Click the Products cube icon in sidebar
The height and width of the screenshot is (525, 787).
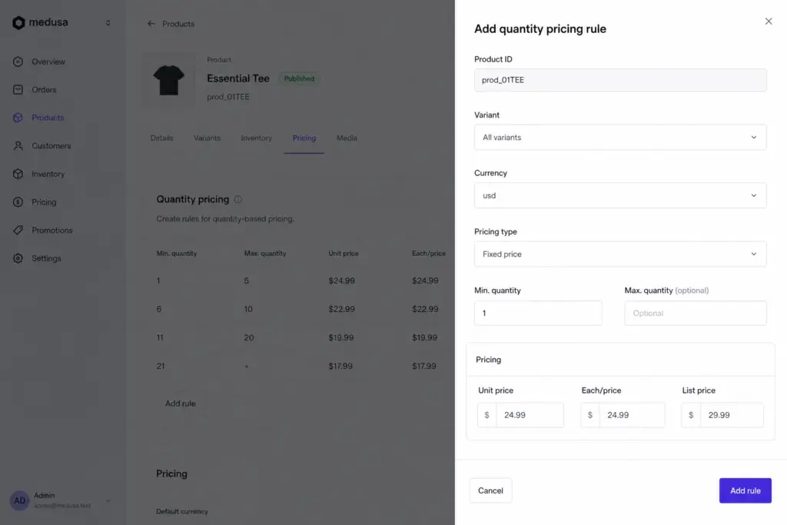click(18, 118)
